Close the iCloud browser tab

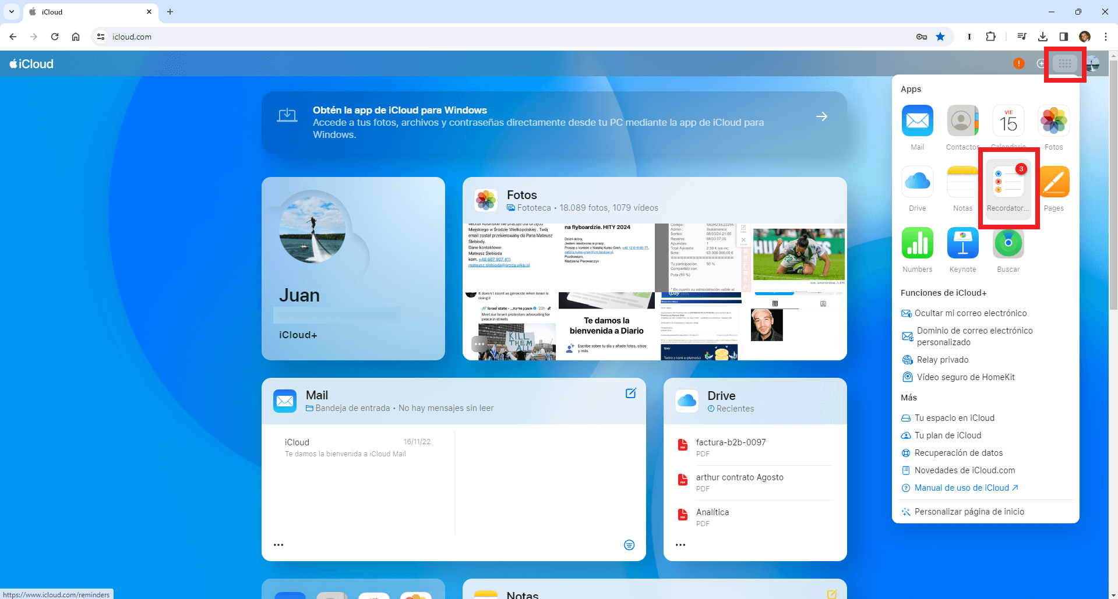pyautogui.click(x=149, y=12)
